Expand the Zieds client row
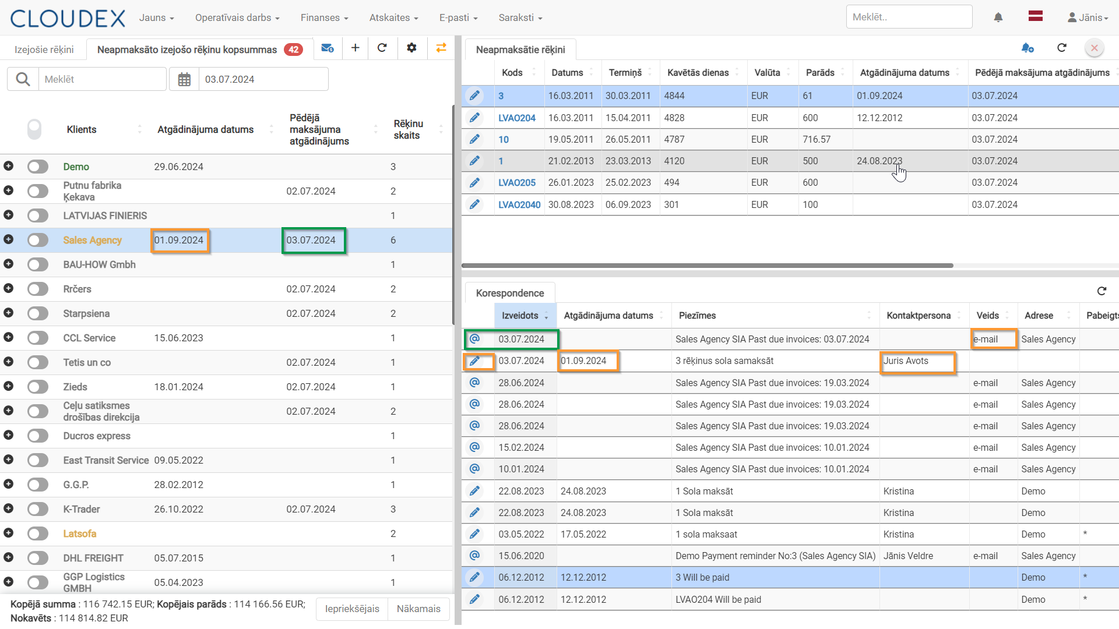 coord(8,386)
